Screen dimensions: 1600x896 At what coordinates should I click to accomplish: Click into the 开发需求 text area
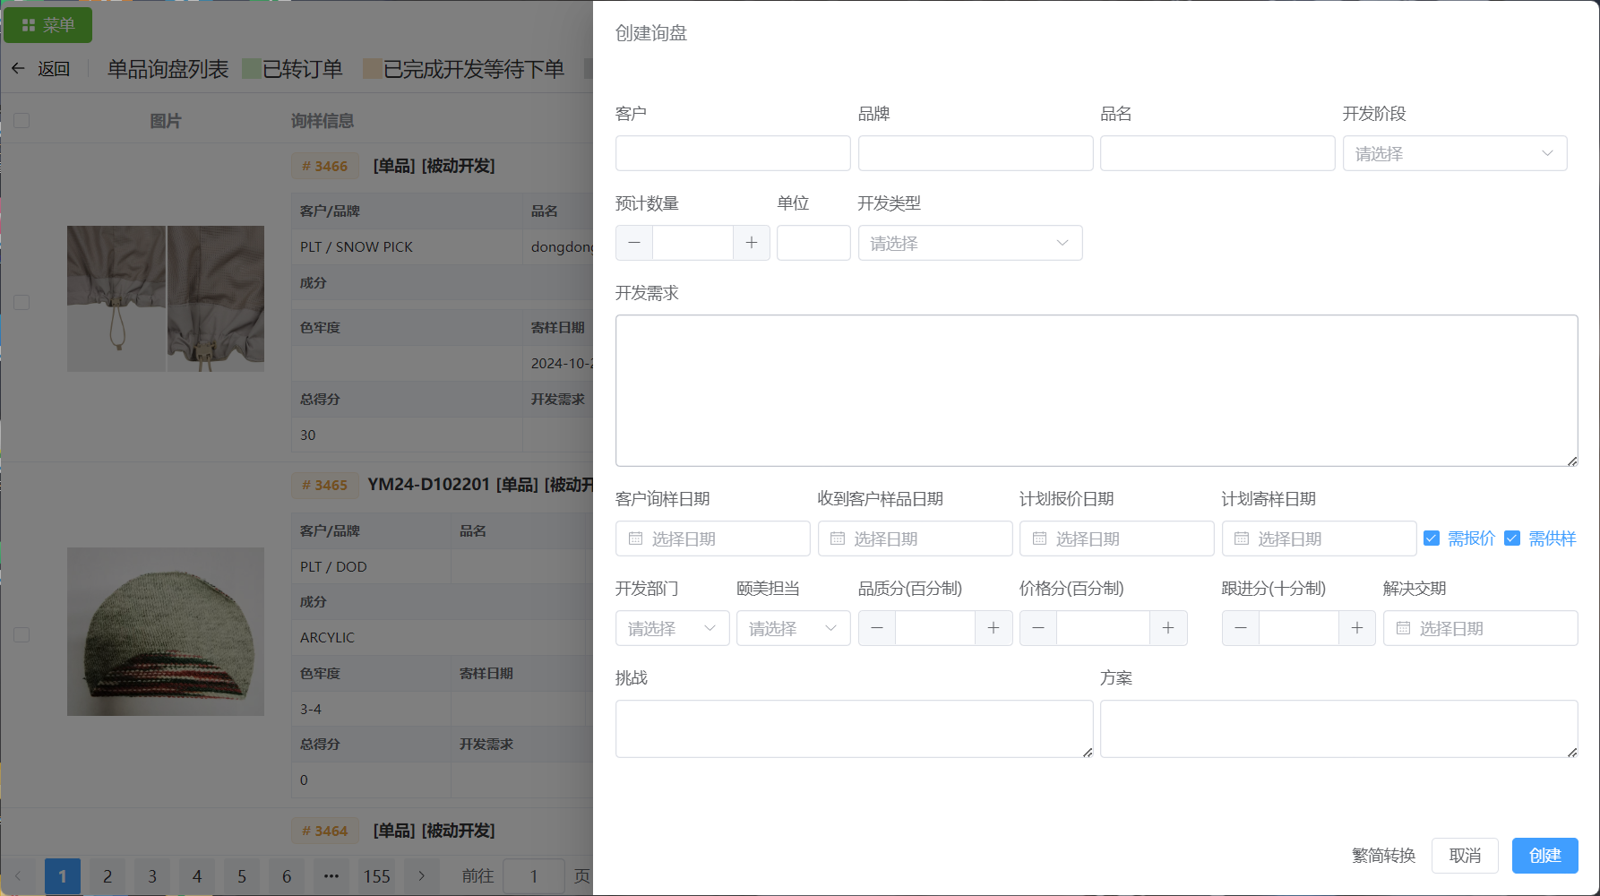click(1096, 390)
